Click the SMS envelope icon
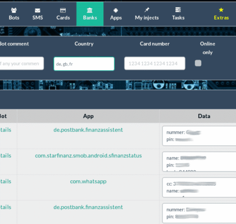The height and width of the screenshot is (224, 236). pos(38,10)
